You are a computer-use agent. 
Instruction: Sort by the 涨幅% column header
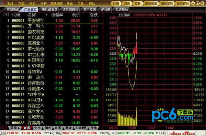click(57, 15)
